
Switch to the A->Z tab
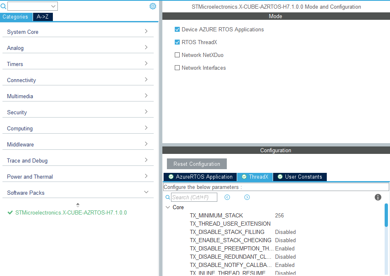43,17
